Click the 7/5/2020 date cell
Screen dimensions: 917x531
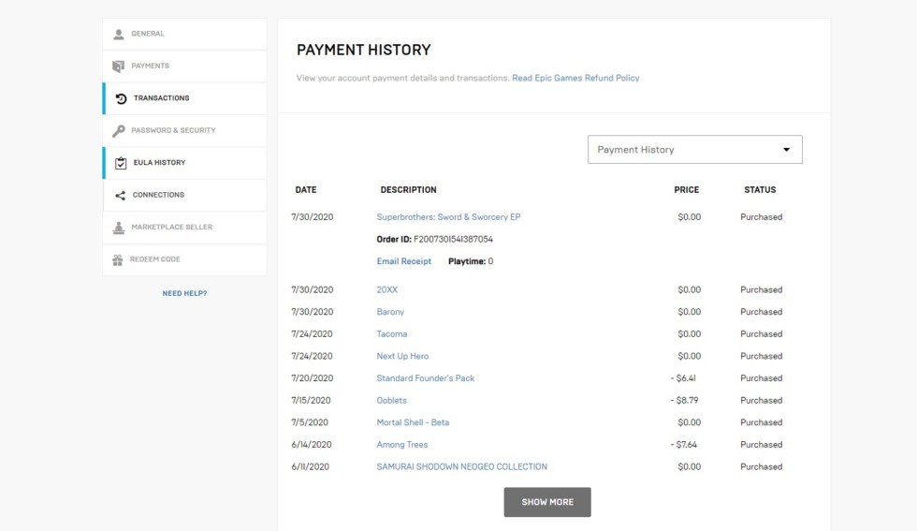(310, 422)
